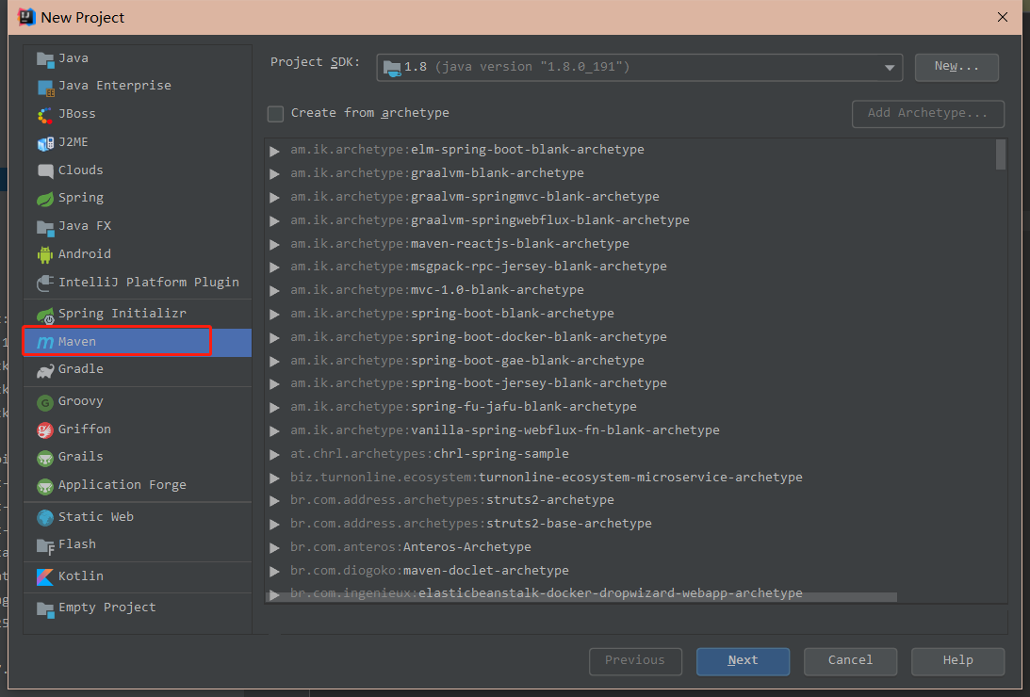1030x697 pixels.
Task: Click the Kotlin icon
Action: point(45,576)
